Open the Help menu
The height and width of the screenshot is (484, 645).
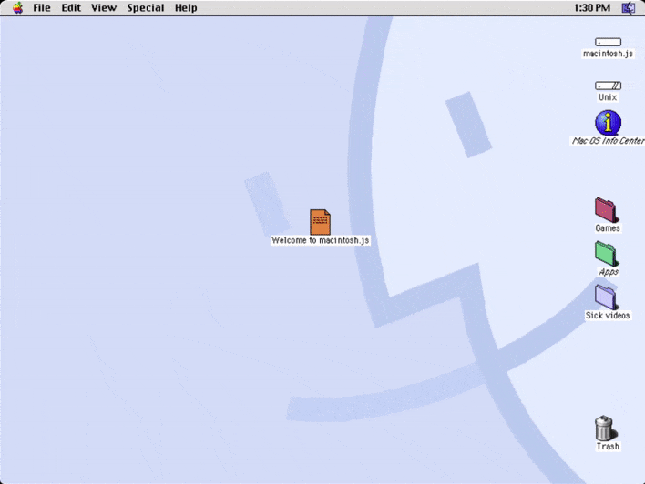tap(186, 8)
